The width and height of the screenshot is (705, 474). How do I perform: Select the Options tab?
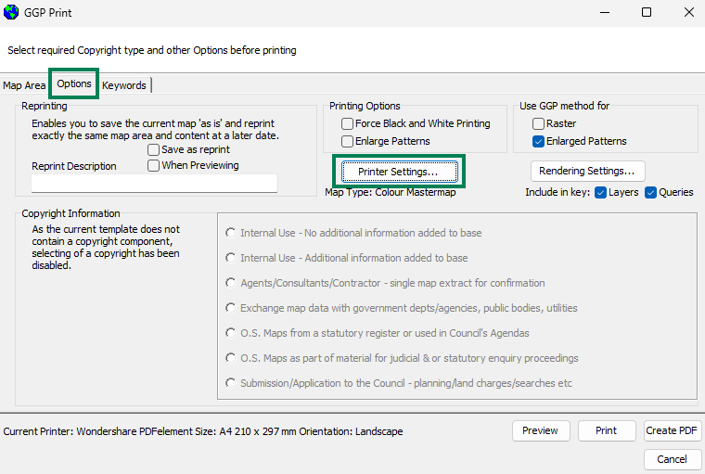74,83
